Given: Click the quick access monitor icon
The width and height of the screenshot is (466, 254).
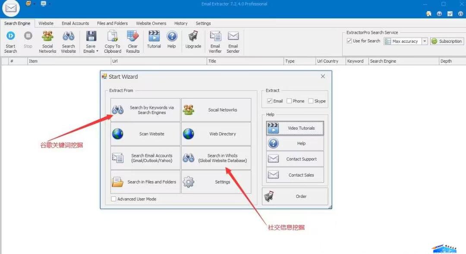Looking at the screenshot, I should (44, 3).
